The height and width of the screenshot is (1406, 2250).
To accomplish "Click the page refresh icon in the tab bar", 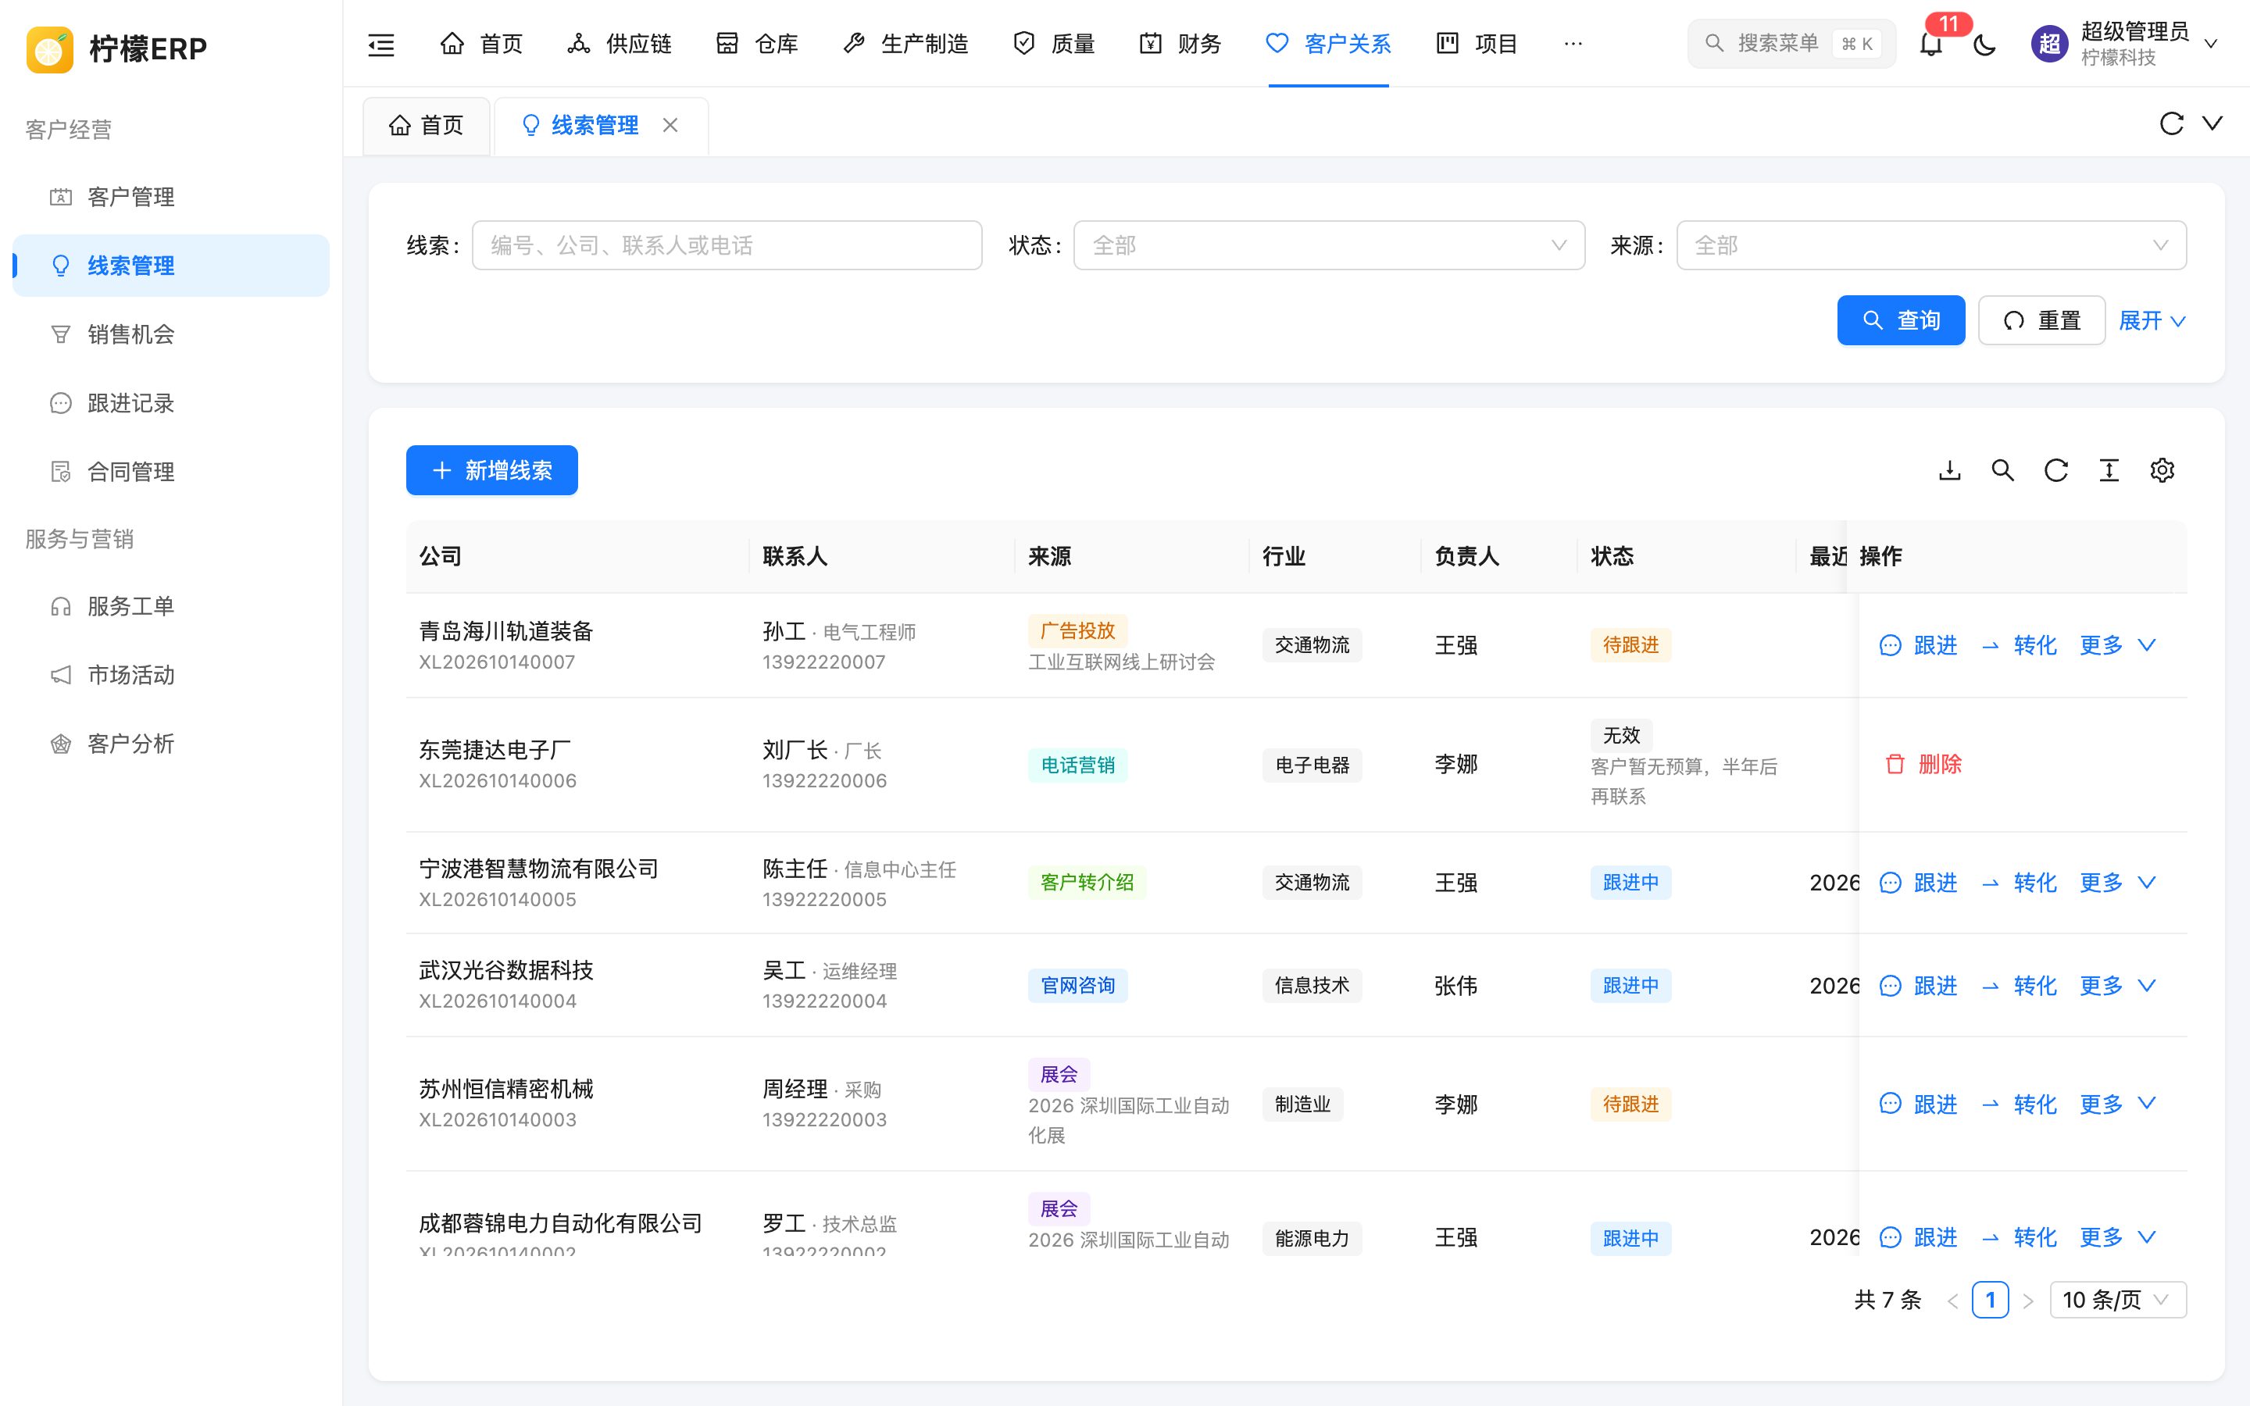I will click(2171, 123).
